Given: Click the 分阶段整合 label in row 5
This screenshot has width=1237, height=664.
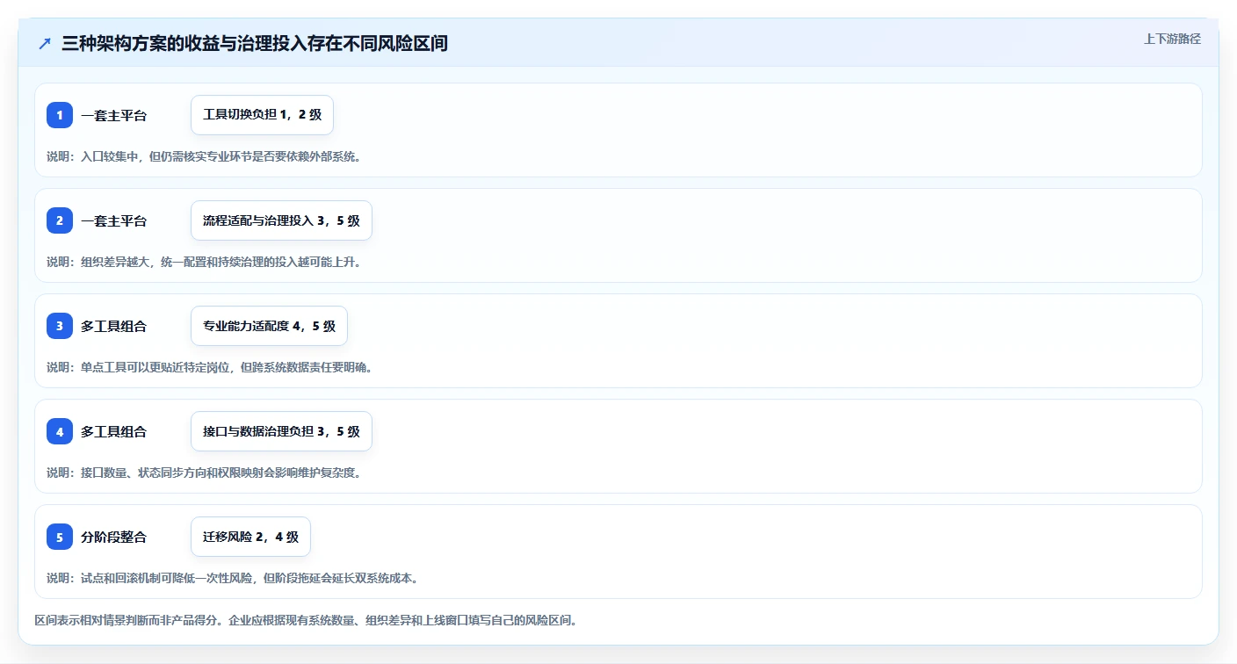Looking at the screenshot, I should pyautogui.click(x=113, y=537).
